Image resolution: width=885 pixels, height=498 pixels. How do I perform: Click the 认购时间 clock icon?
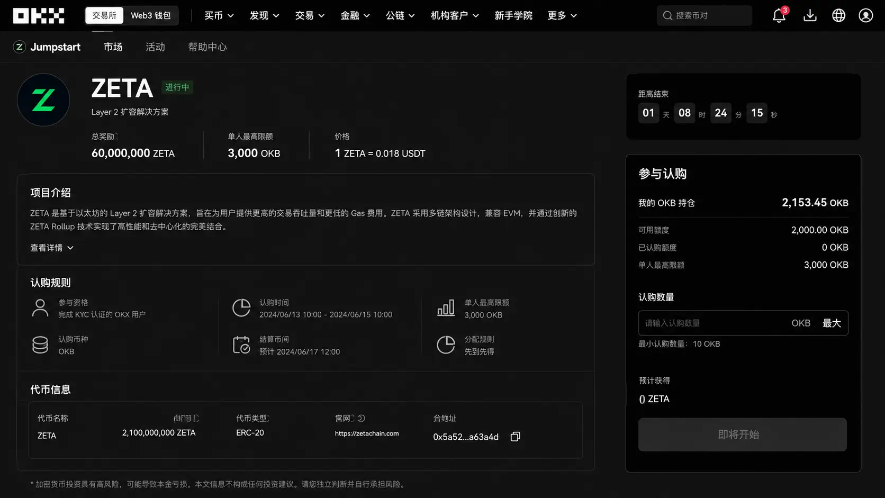(x=241, y=308)
